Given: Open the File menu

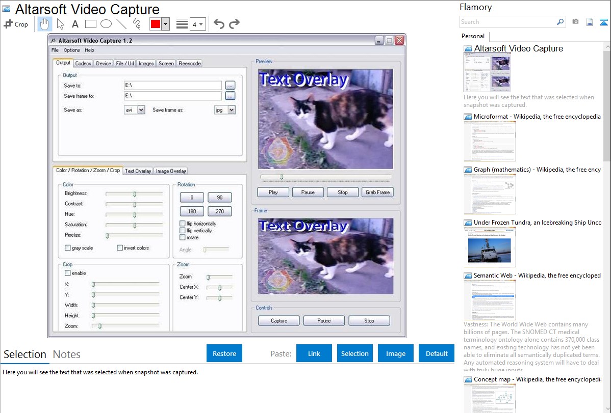Looking at the screenshot, I should tap(55, 50).
